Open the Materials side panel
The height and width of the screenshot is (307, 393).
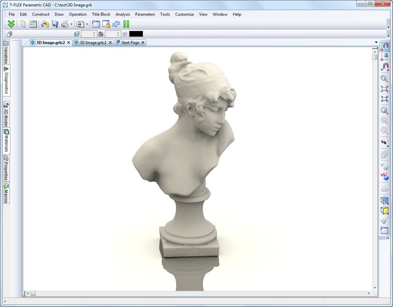(6, 141)
